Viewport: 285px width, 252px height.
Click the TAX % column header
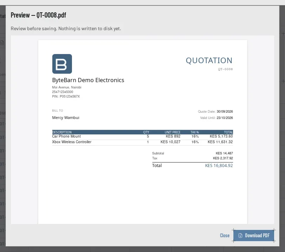(194, 132)
